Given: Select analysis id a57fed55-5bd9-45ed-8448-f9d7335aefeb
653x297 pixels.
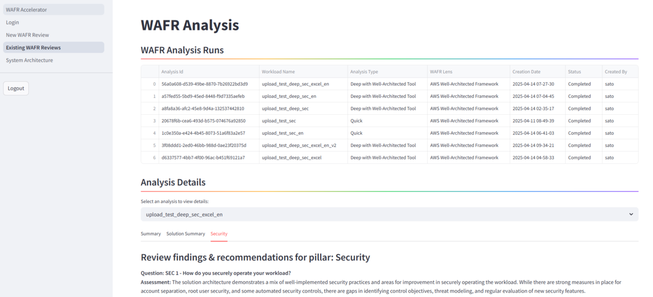Looking at the screenshot, I should point(208,96).
